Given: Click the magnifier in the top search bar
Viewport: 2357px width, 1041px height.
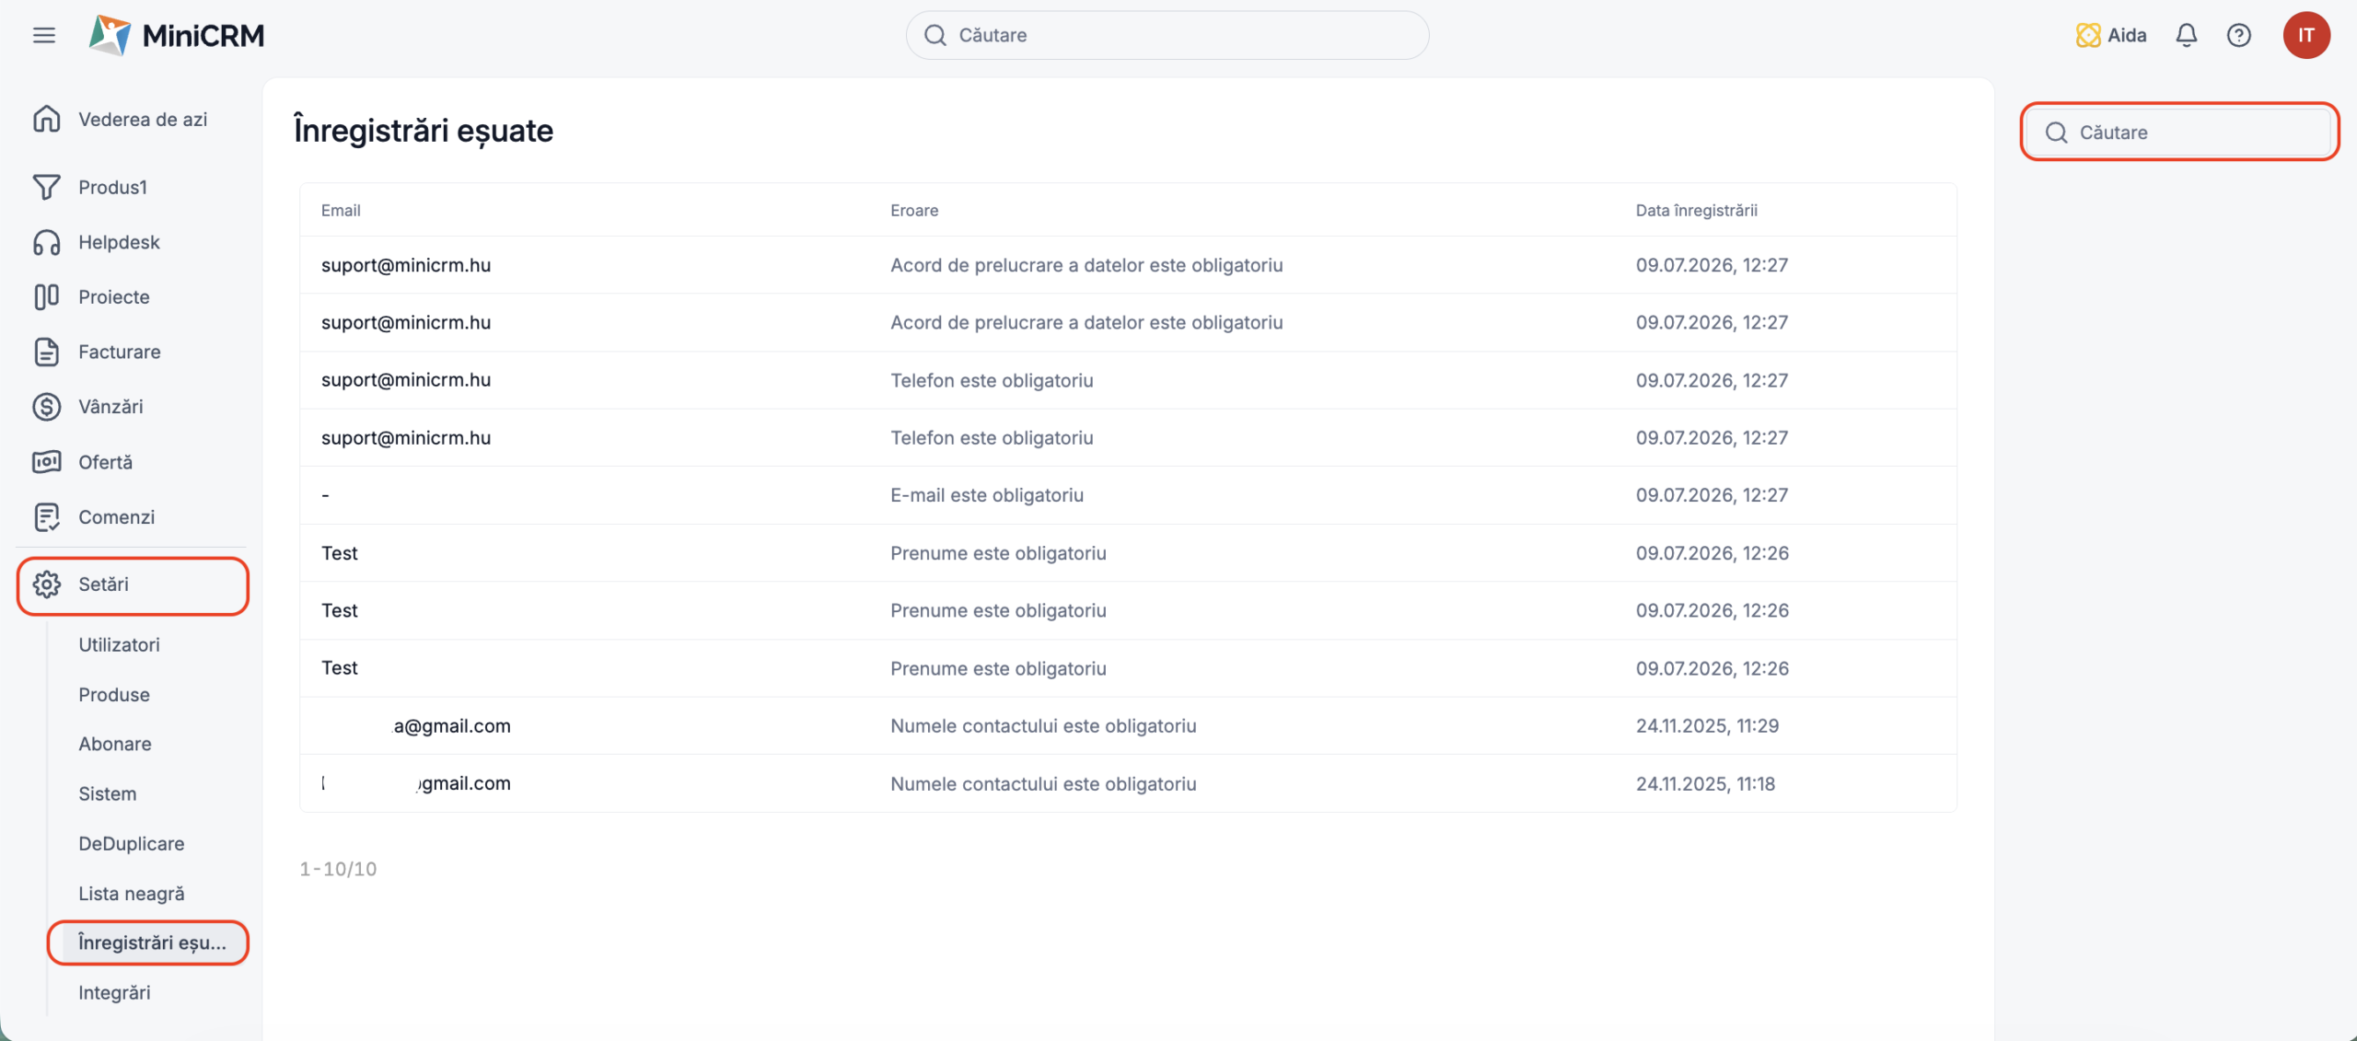Looking at the screenshot, I should 935,35.
